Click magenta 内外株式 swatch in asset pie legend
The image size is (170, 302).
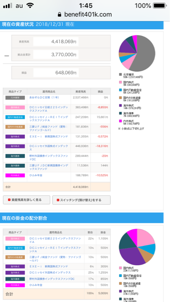tap(121, 121)
